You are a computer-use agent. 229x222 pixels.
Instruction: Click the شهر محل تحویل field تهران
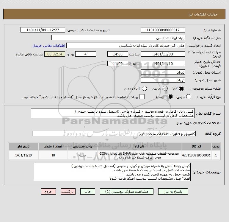tap(163, 80)
